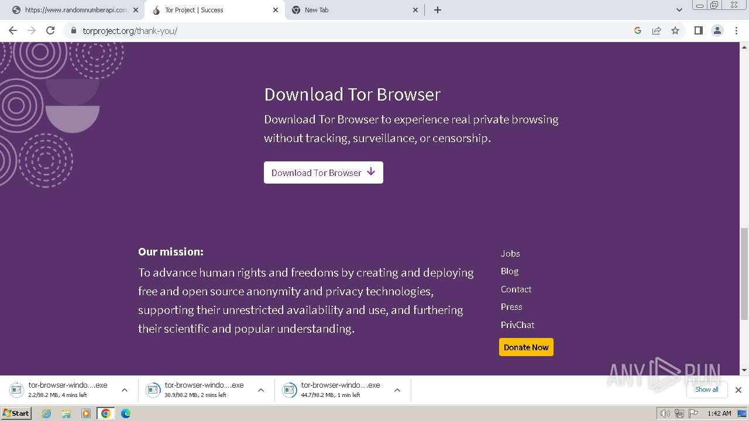The height and width of the screenshot is (421, 749).
Task: Open File Explorer from taskbar
Action: point(66,413)
